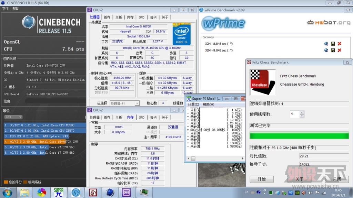Open the red speaker audio manager tray icon
This screenshot has height=198, width=353.
click(304, 192)
